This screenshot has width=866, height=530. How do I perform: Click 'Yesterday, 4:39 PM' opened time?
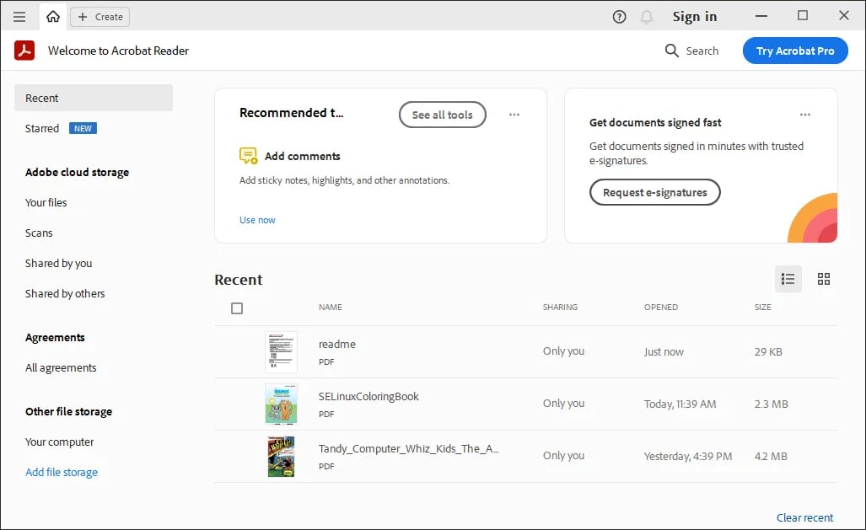(x=688, y=457)
